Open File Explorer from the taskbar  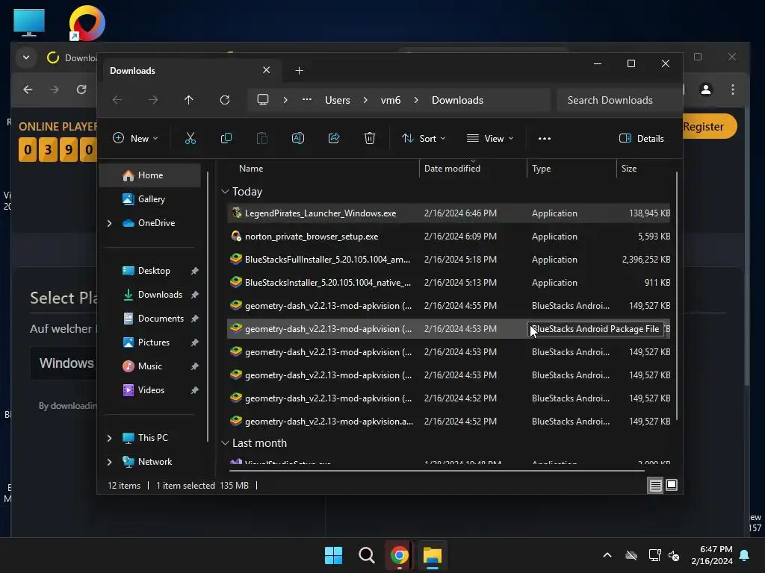pos(433,555)
